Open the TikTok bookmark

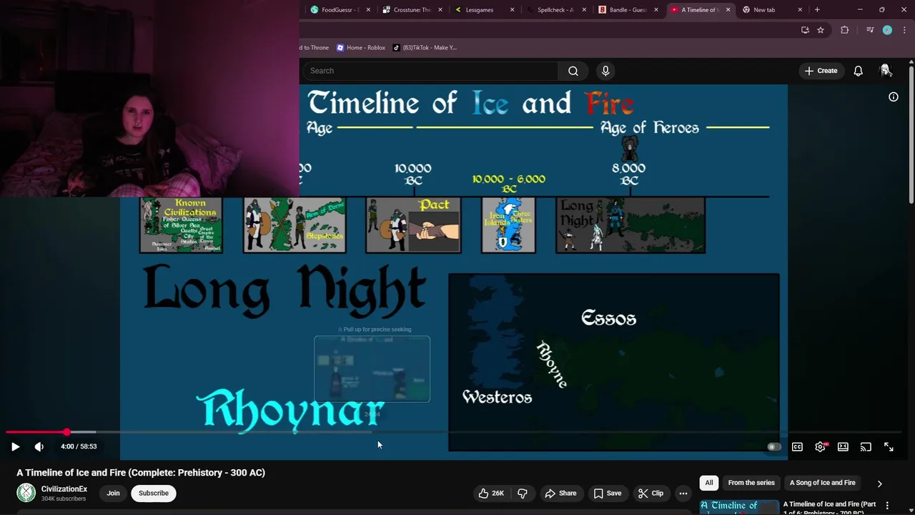pyautogui.click(x=425, y=47)
